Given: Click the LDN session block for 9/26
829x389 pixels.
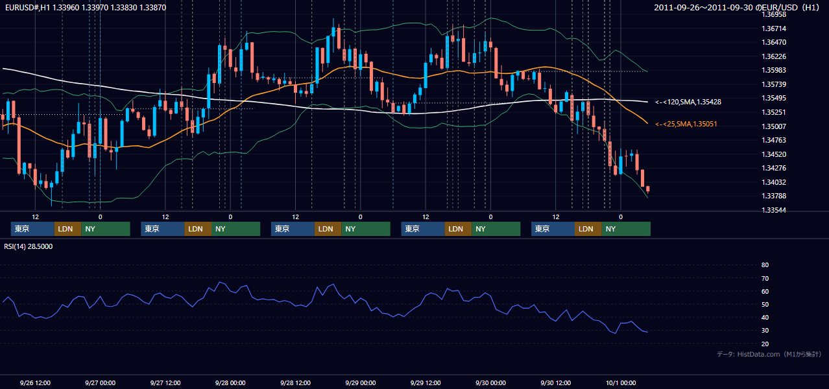Looking at the screenshot, I should [x=67, y=229].
